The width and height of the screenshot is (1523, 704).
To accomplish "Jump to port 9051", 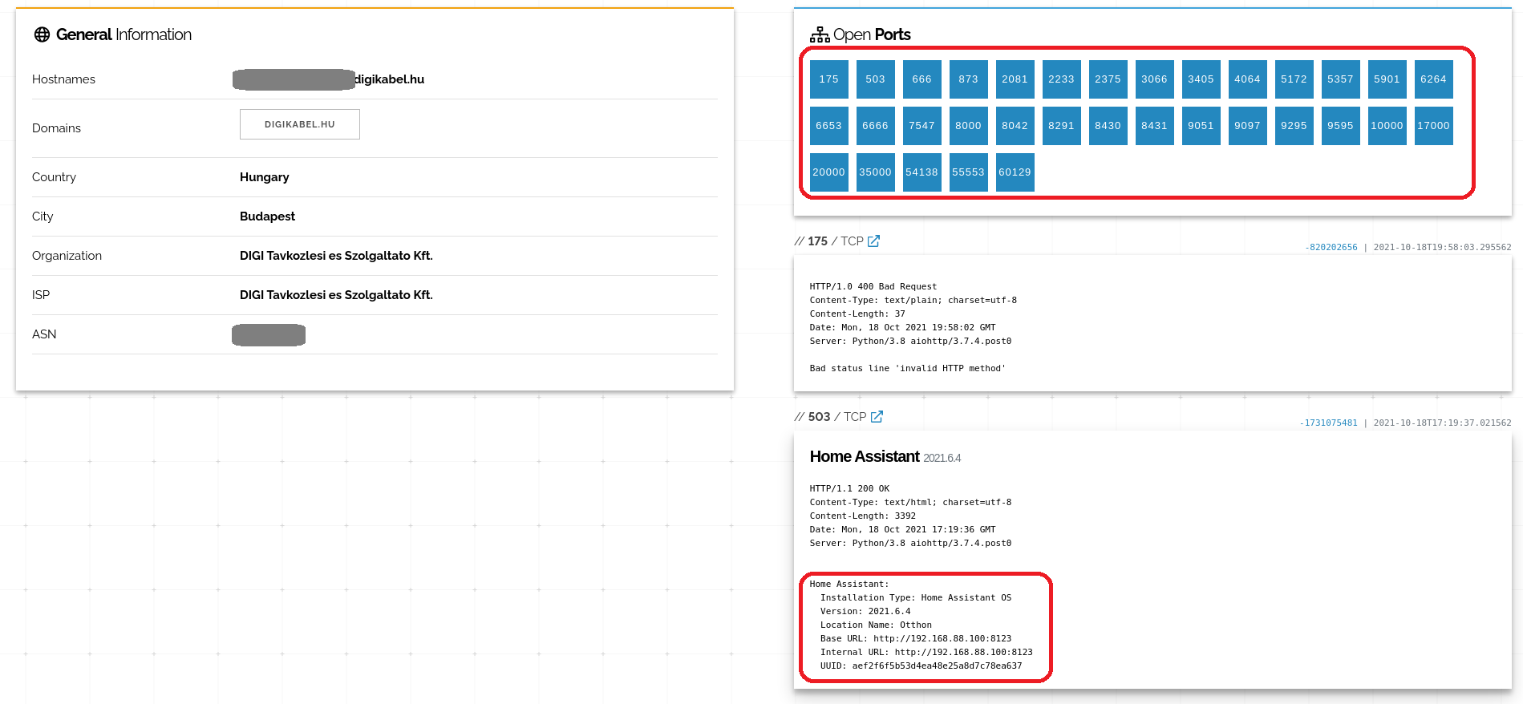I will pos(1201,126).
